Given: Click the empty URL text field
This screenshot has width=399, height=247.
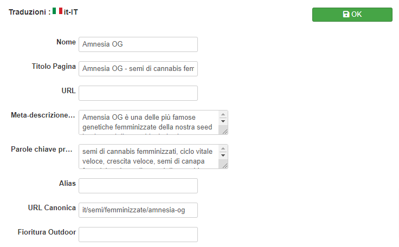Looking at the screenshot, I should coord(138,93).
